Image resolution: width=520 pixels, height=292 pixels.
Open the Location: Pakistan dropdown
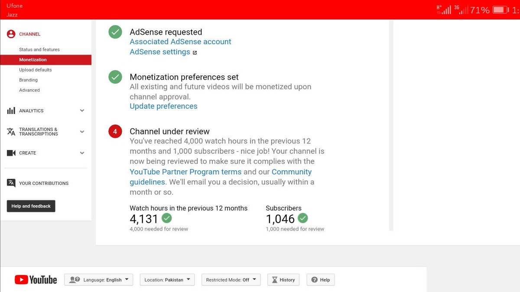pos(167,280)
